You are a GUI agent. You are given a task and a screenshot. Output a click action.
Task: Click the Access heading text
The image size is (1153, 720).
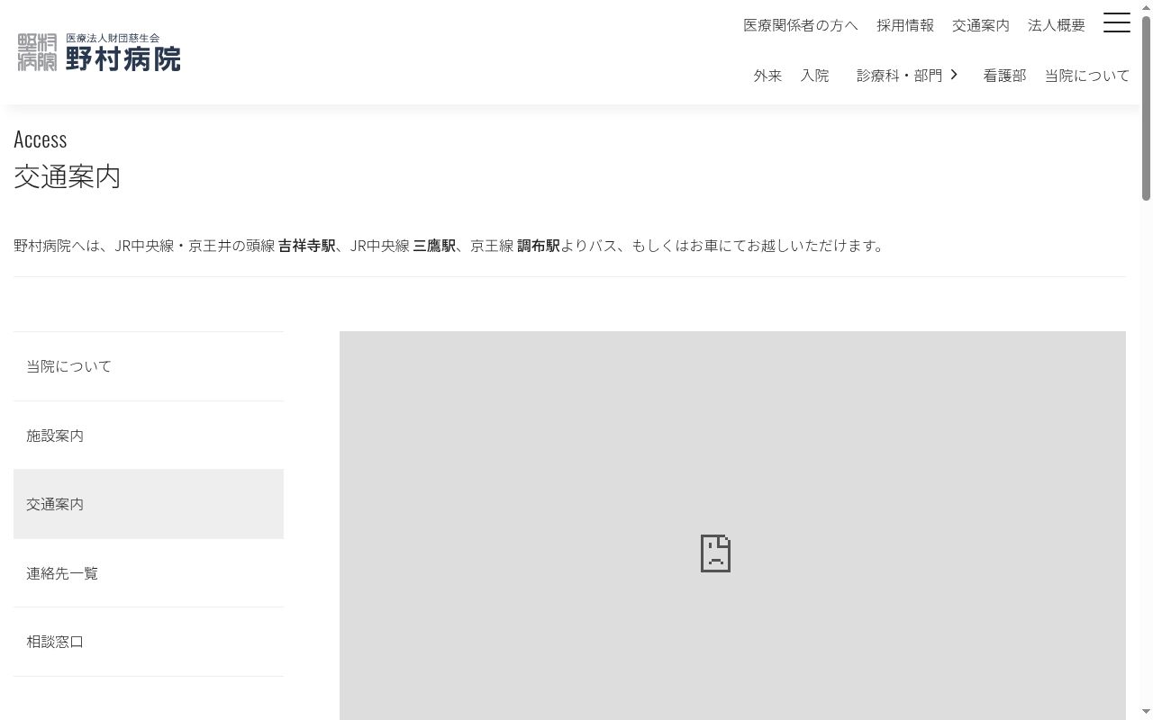[41, 139]
